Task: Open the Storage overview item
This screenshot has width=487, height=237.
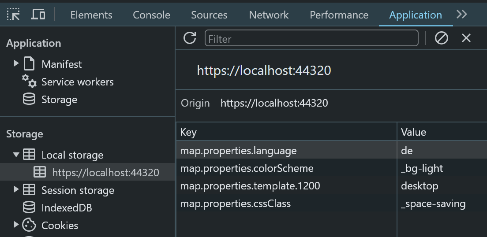Action: tap(59, 100)
